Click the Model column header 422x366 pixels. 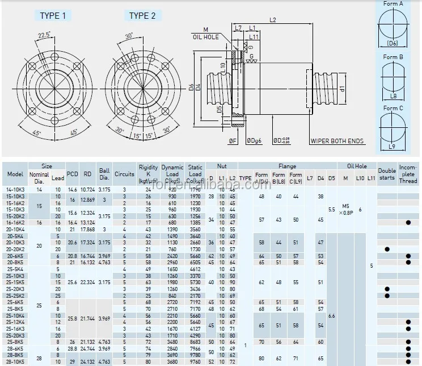pos(15,174)
